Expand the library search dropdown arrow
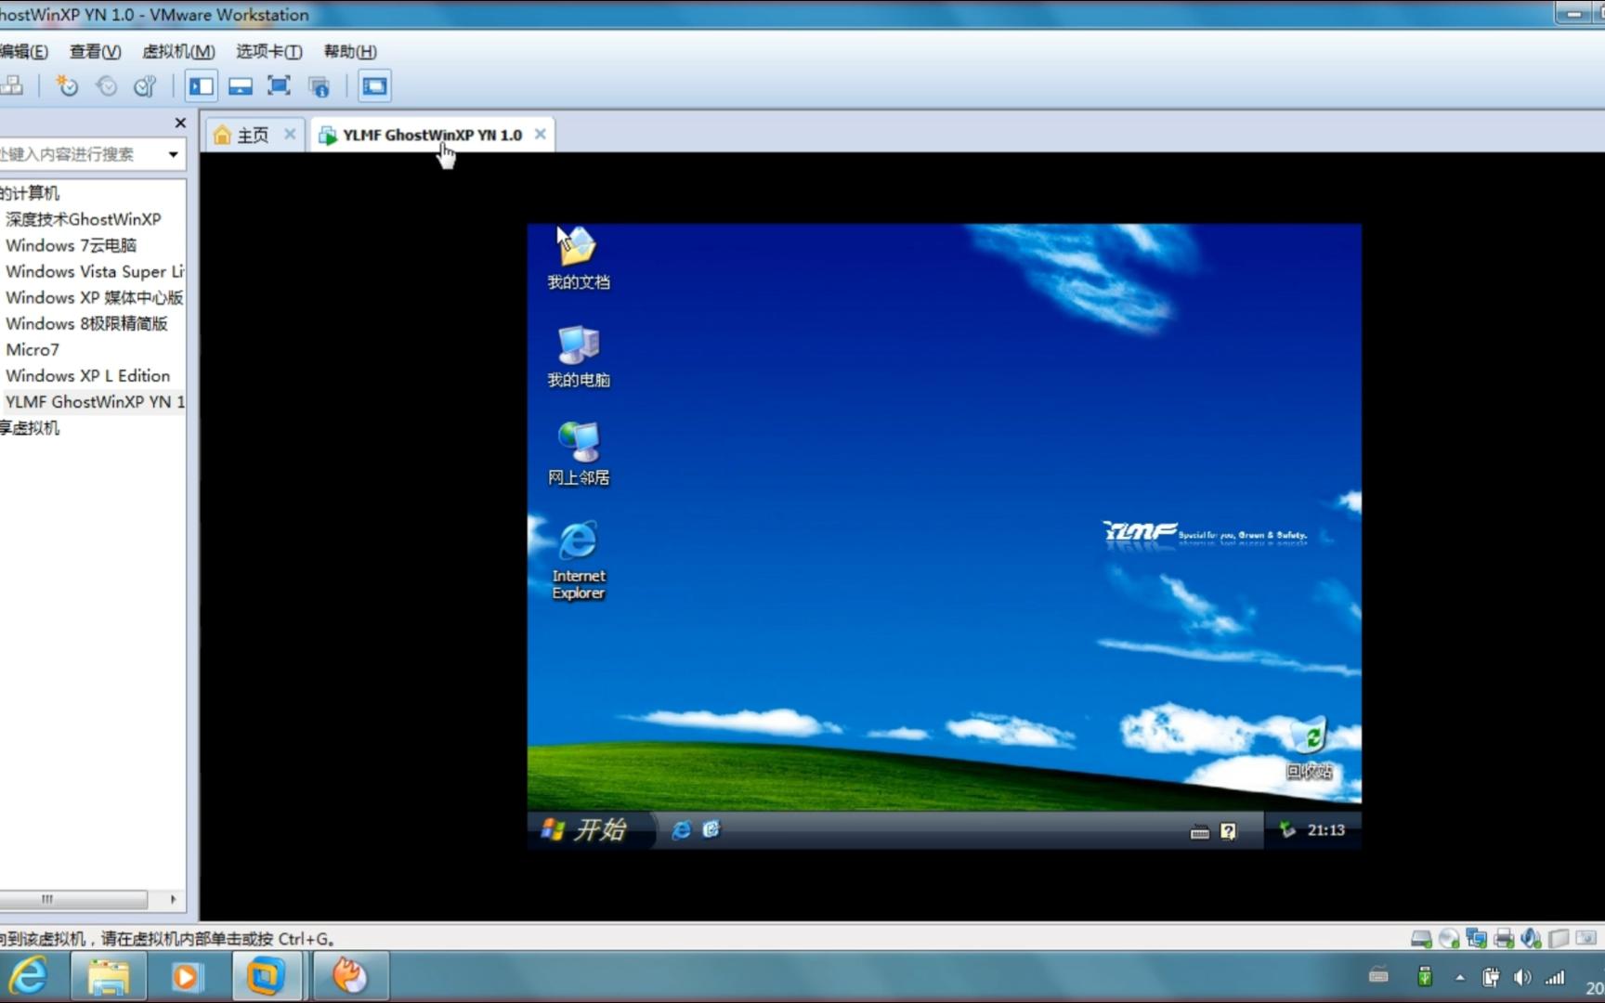 click(173, 154)
